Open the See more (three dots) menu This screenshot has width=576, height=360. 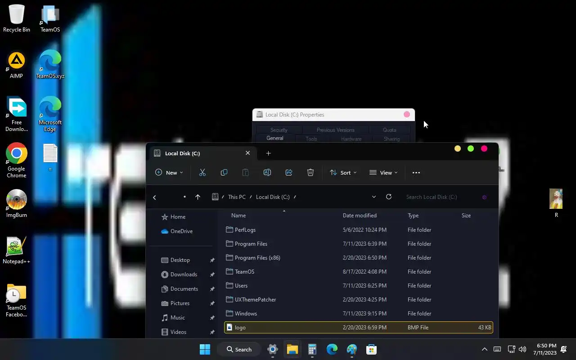(416, 173)
